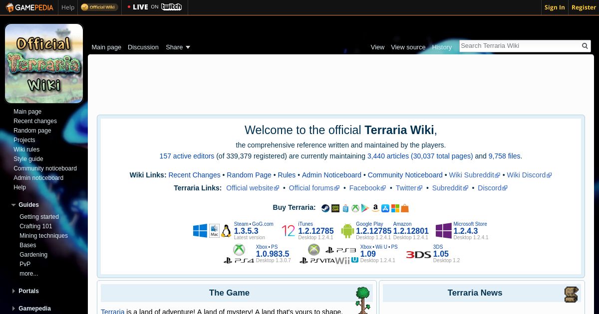Open the History tab
Image resolution: width=599 pixels, height=314 pixels.
coord(442,47)
